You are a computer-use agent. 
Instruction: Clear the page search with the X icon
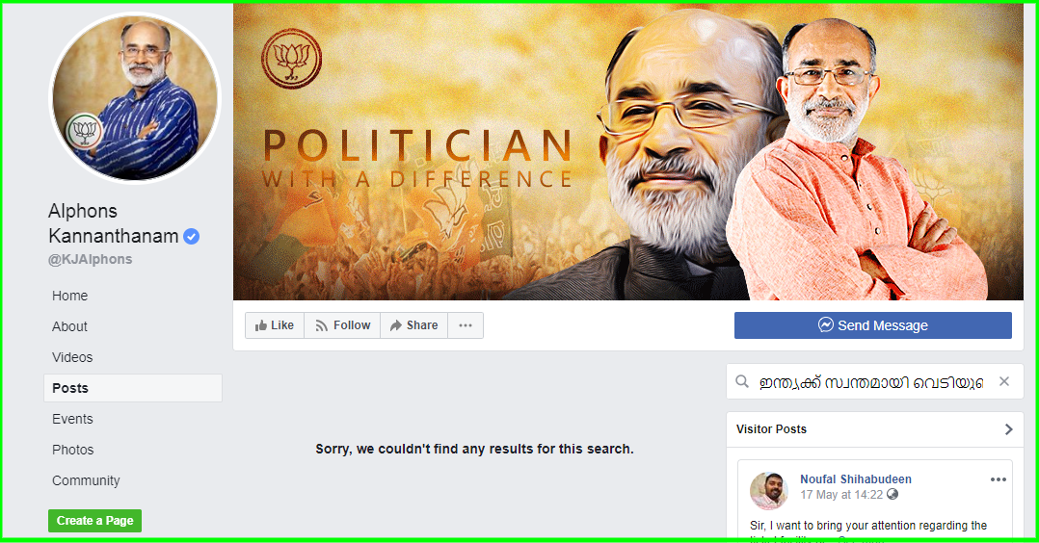pos(1004,381)
